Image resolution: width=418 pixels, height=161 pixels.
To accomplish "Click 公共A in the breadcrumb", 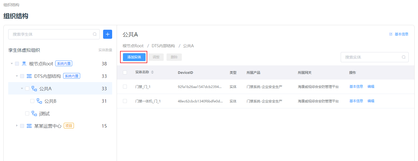I will [x=188, y=46].
